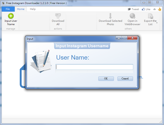The image size is (164, 125).
Task: Click the app icon in main title bar
Action: 3,3
